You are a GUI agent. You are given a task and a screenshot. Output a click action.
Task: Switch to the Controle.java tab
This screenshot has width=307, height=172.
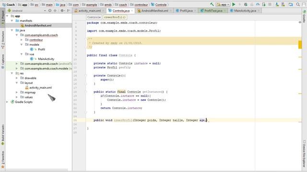121,11
